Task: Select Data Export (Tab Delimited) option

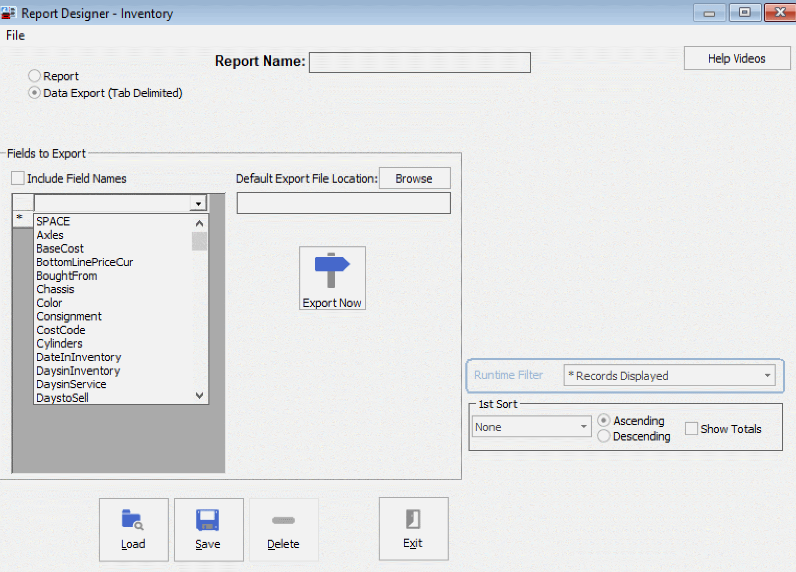Action: tap(34, 92)
